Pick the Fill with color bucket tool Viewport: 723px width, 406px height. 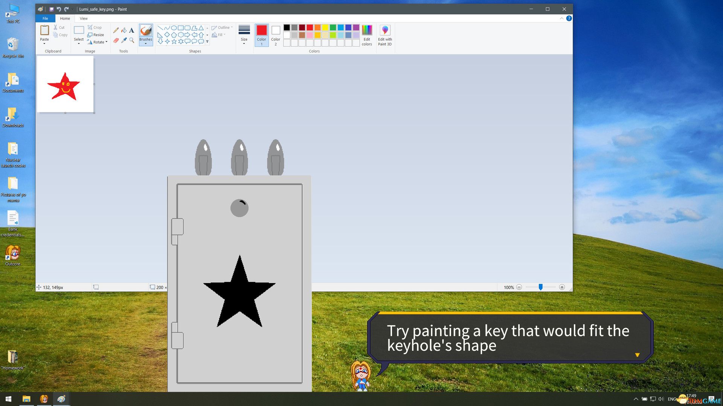pyautogui.click(x=124, y=30)
